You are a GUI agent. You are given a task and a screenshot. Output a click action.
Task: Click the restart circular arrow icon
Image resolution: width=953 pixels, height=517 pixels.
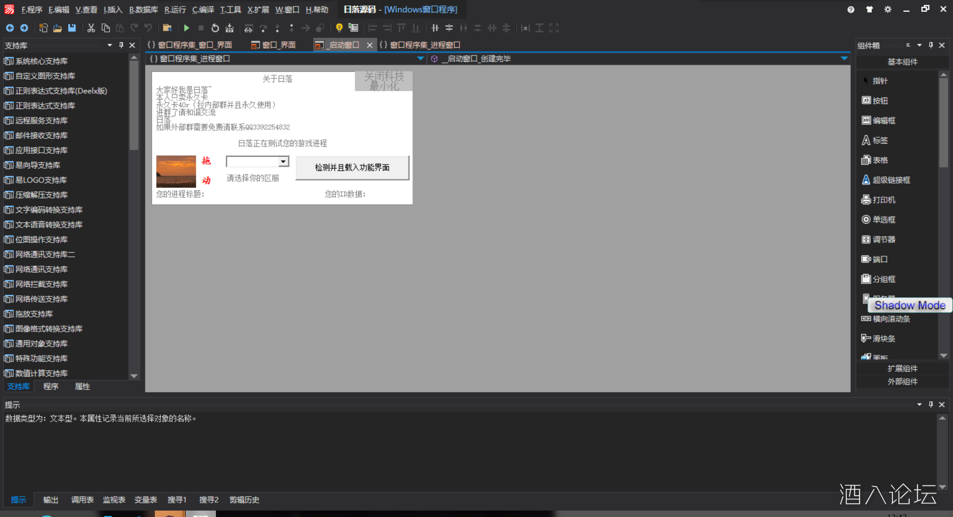tap(215, 28)
